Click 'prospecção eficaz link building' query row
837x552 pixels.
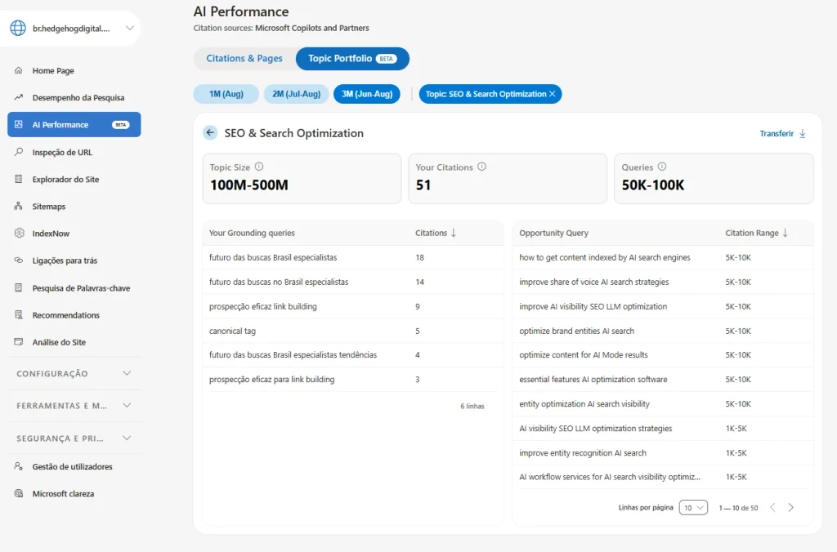pyautogui.click(x=353, y=307)
